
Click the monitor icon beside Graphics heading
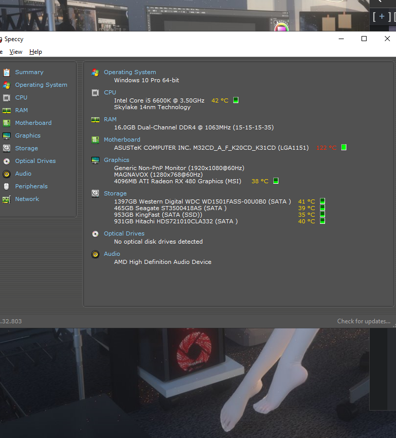95,160
